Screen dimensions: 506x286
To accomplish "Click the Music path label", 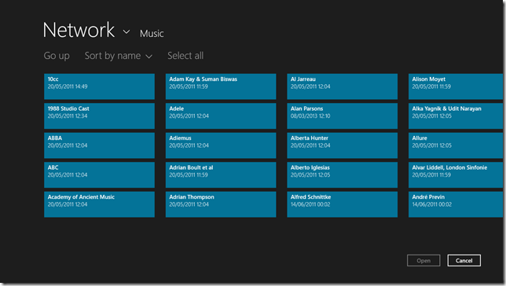I will coord(152,34).
